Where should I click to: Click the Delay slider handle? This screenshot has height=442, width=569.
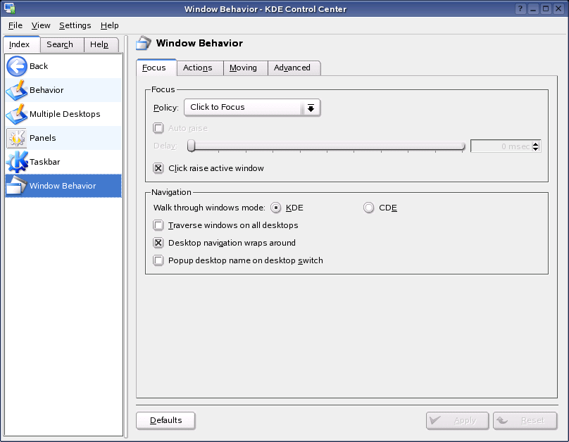192,146
